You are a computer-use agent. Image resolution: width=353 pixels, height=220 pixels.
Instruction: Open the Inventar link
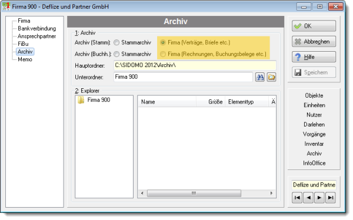coord(314,144)
